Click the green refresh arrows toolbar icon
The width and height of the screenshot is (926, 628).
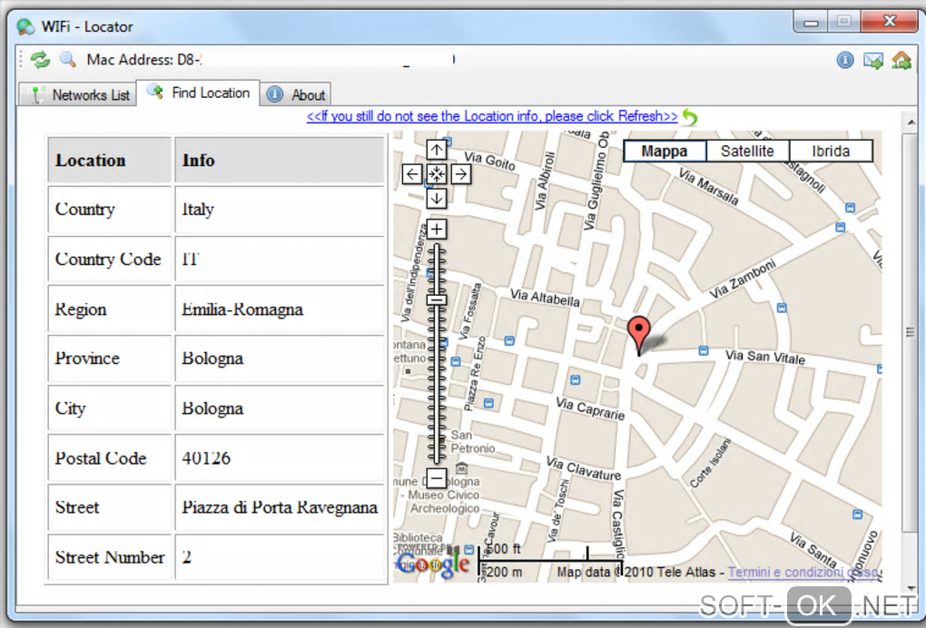(x=40, y=60)
